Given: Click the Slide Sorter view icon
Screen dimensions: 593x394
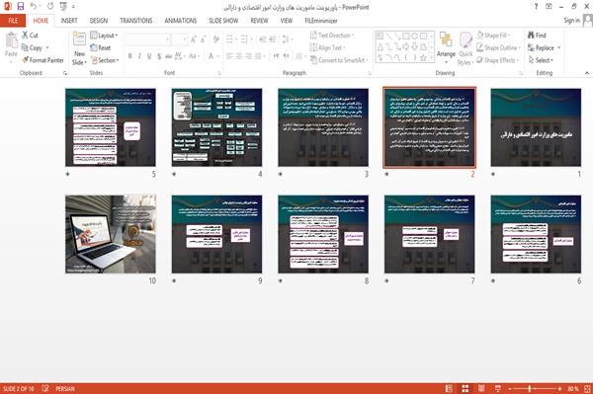Looking at the screenshot, I should [466, 388].
